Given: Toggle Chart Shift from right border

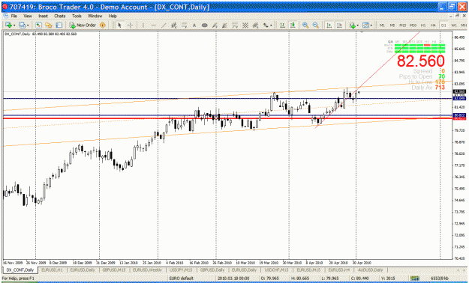Looking at the screenshot, I should point(339,25).
